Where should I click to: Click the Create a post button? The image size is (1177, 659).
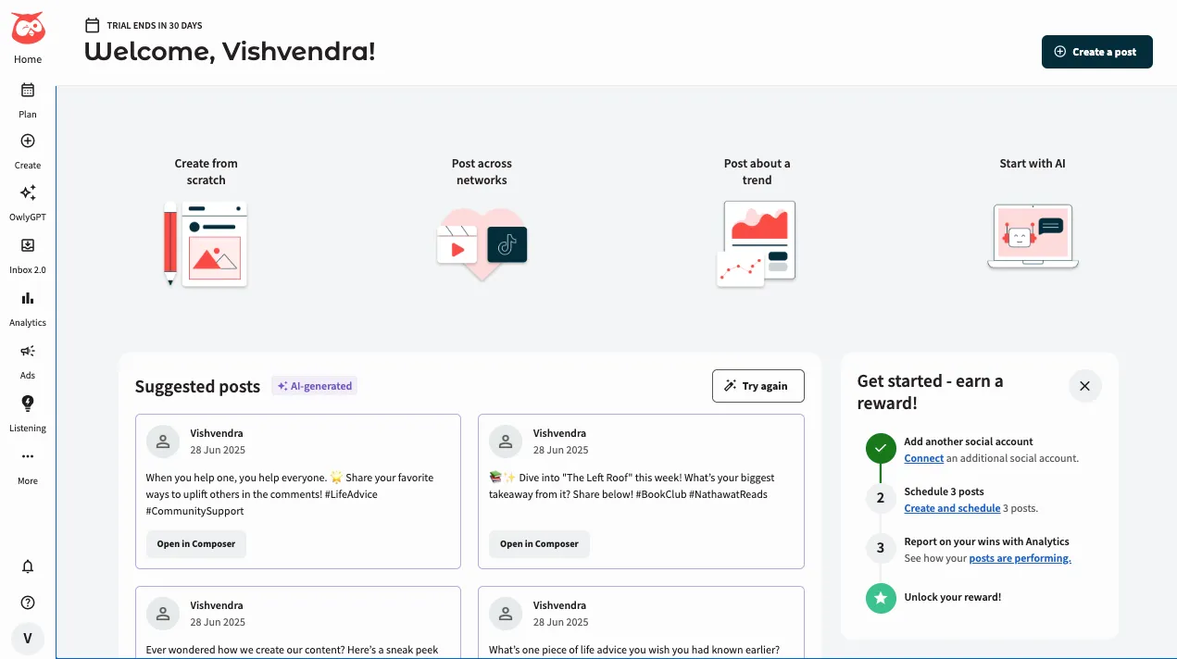(1097, 52)
